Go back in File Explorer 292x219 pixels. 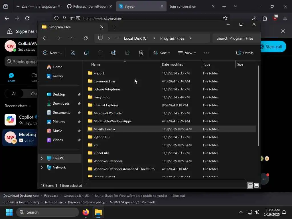click(45, 38)
